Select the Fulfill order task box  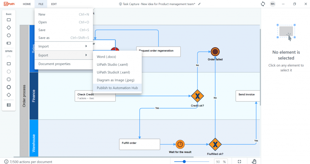pos(140,144)
